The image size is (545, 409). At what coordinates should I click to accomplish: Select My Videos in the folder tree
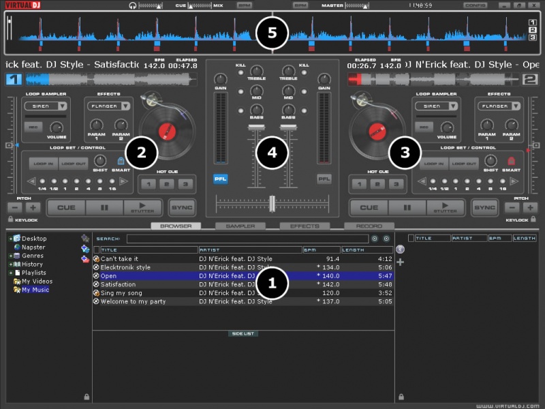coord(37,282)
